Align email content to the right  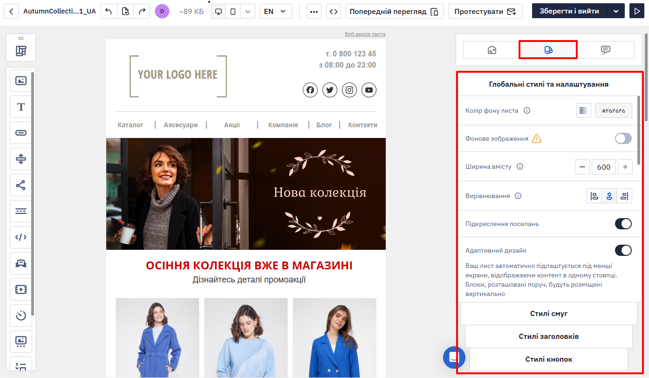click(x=624, y=196)
